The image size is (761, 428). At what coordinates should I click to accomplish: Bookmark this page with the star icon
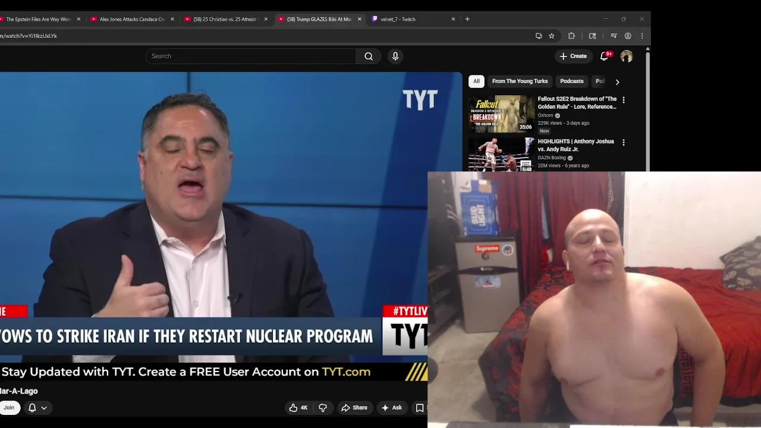click(552, 36)
